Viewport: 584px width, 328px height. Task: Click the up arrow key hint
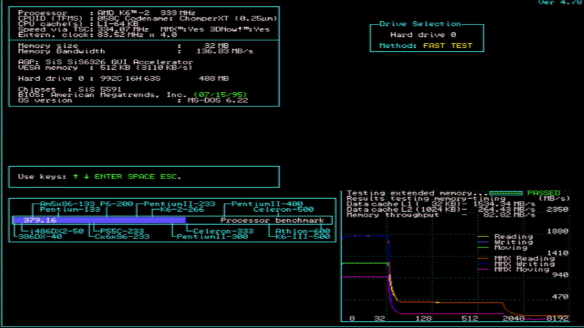(x=75, y=176)
